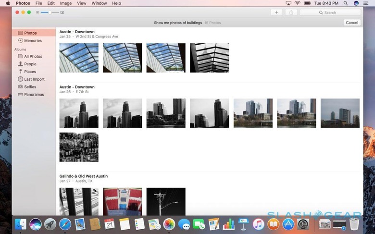Open the File menu
This screenshot has height=234, width=375.
click(38, 3)
